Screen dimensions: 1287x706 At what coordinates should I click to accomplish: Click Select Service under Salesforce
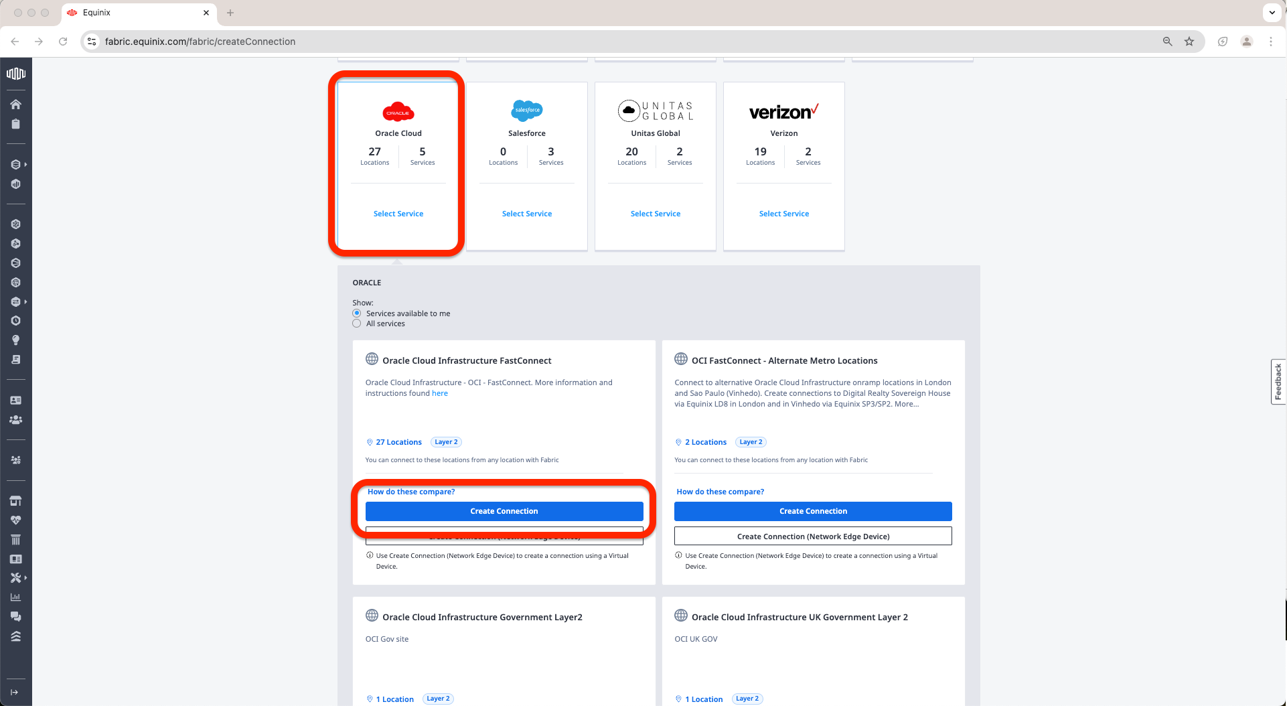pos(527,214)
